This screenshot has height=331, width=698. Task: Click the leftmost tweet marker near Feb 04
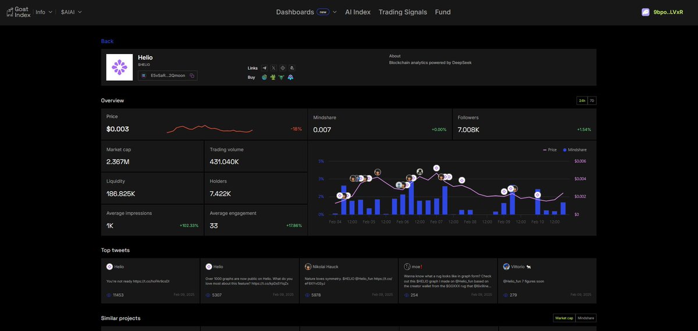340,196
